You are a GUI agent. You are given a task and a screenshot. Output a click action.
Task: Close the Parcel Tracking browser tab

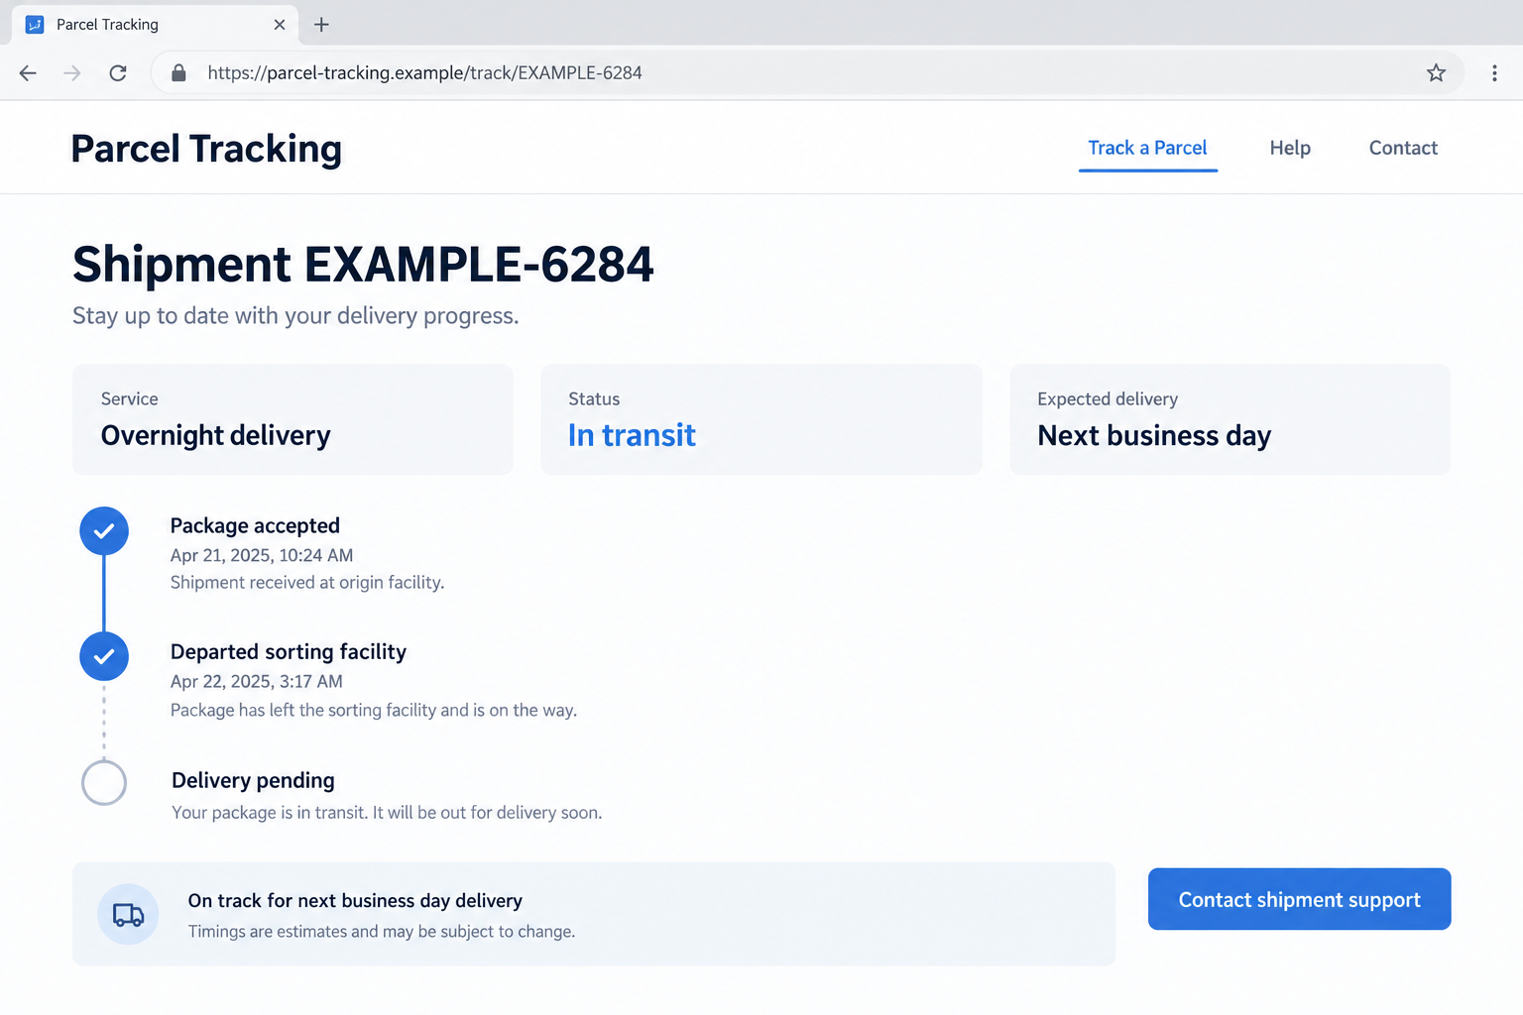click(x=280, y=25)
